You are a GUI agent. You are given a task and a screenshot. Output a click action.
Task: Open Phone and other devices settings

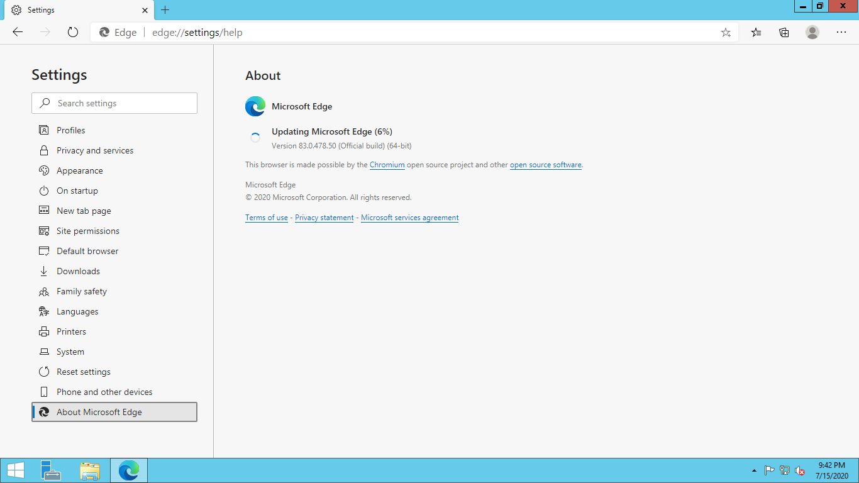[114, 392]
